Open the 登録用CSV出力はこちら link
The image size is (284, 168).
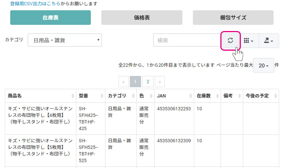pos(35,4)
